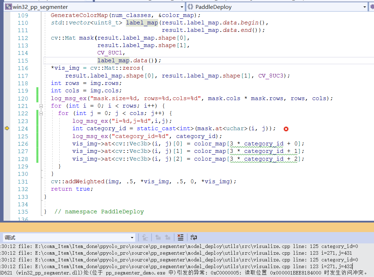
Task: Click the purple member icon at top right
Action: tap(372, 7)
